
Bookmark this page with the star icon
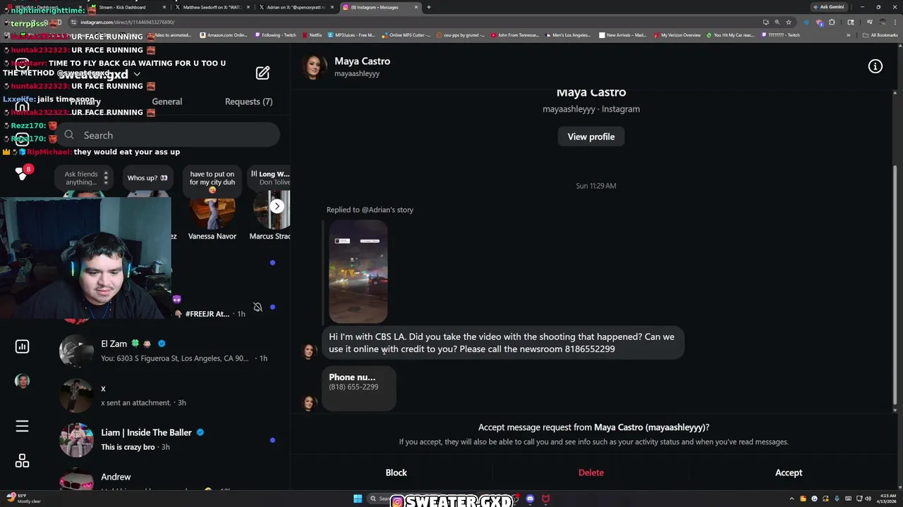click(x=788, y=22)
